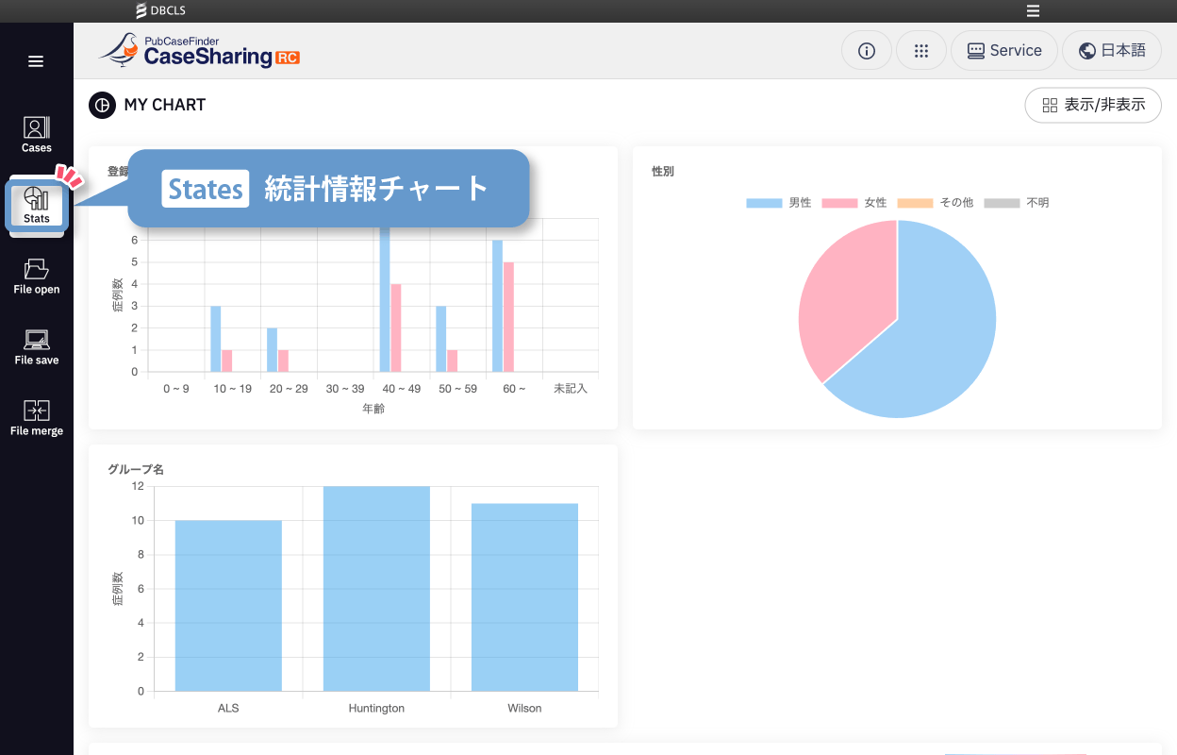This screenshot has height=755, width=1177.
Task: Switch language with 日本語 button
Action: coord(1112,51)
